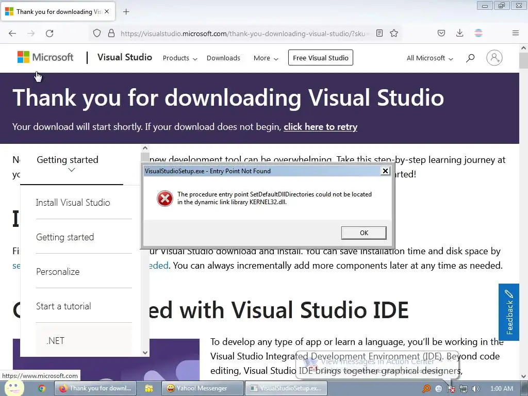Click the network tray icon
Screen dimensions: 528x396
[464, 389]
